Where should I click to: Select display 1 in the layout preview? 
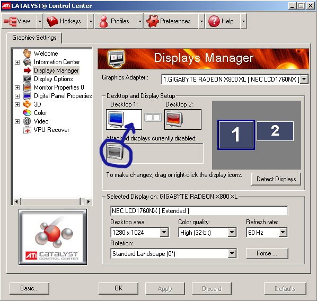236,135
